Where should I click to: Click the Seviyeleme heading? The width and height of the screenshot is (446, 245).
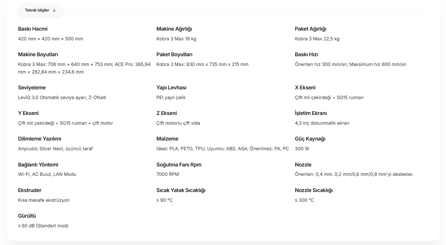pyautogui.click(x=32, y=88)
